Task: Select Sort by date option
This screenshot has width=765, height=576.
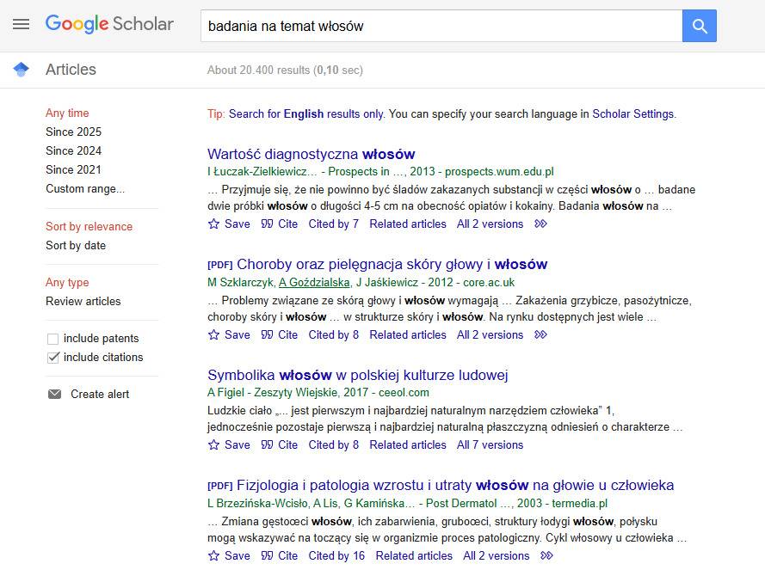Action: point(76,246)
